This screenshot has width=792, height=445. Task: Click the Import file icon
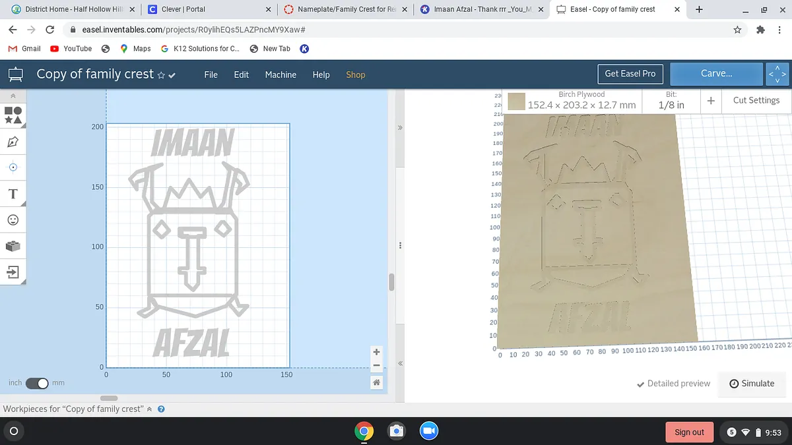(x=13, y=272)
